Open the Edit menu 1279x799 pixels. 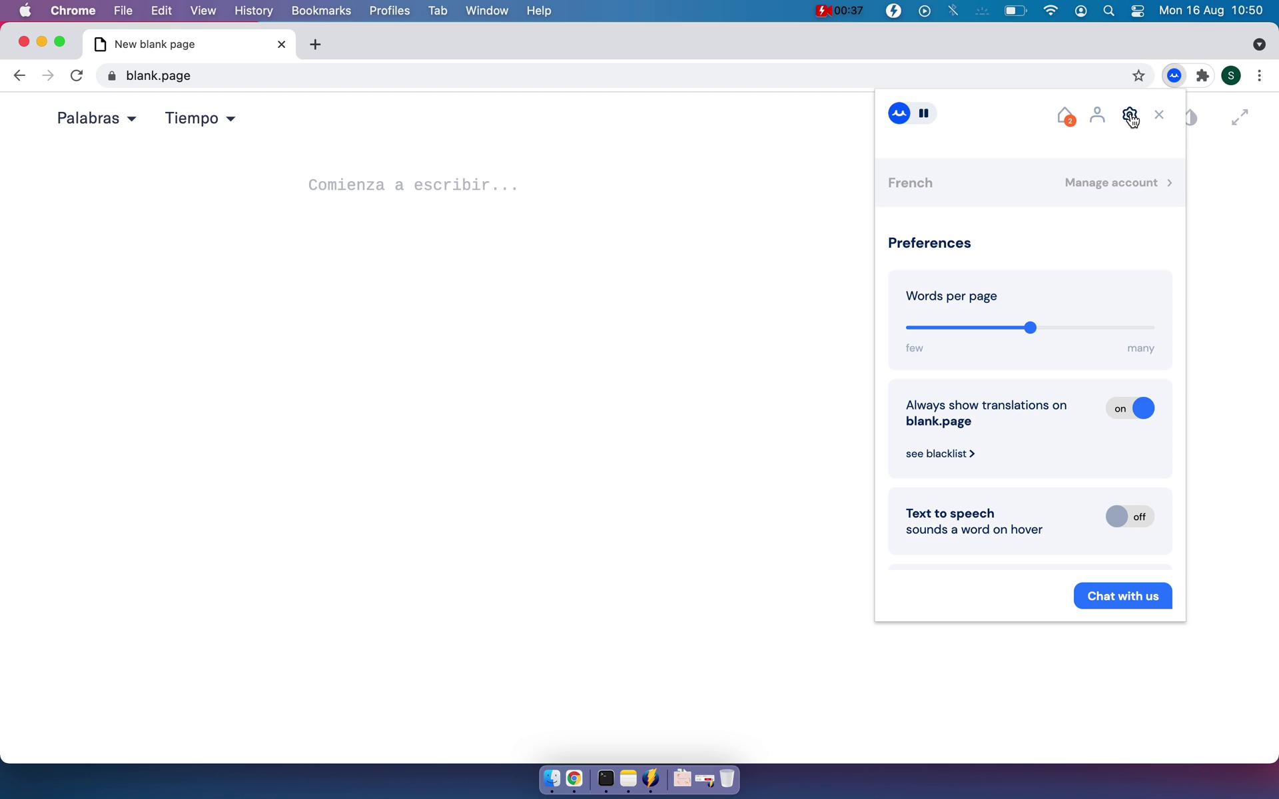pos(161,11)
